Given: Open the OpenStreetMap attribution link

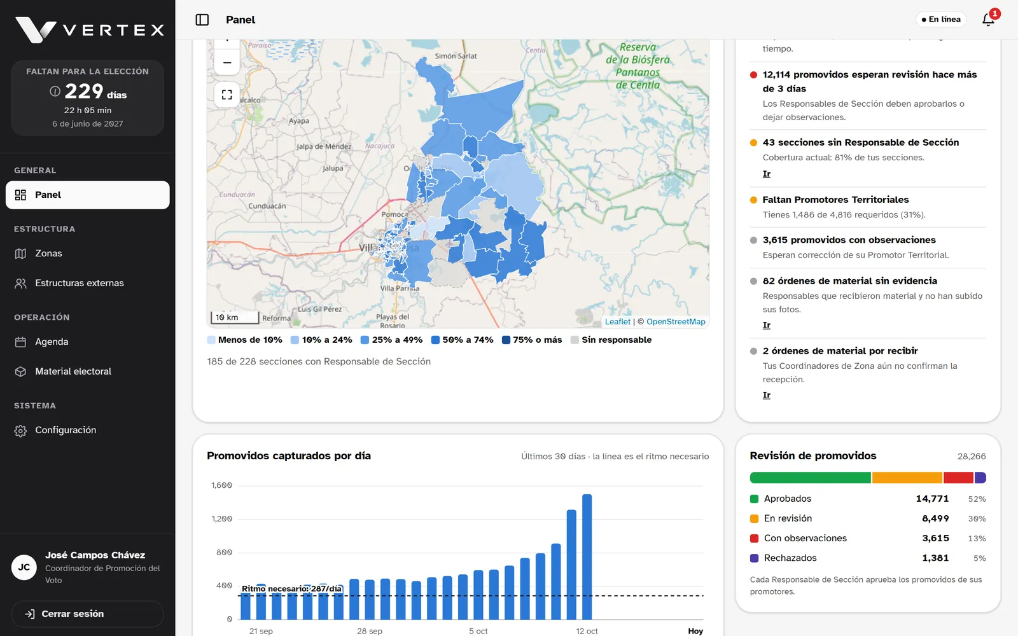Looking at the screenshot, I should point(676,322).
